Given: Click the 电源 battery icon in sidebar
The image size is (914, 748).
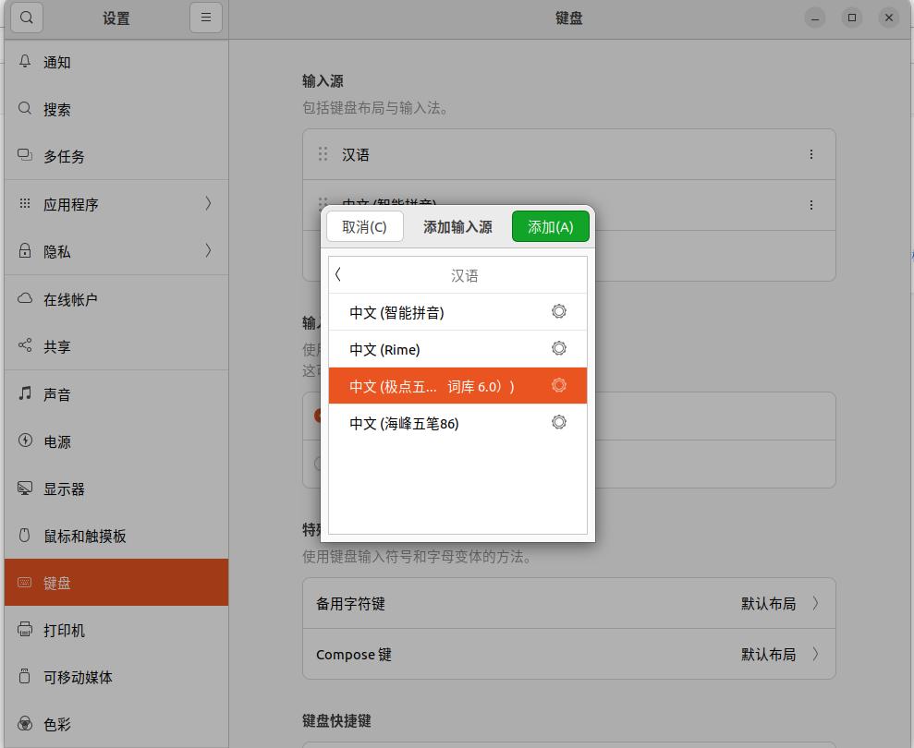Looking at the screenshot, I should 25,441.
